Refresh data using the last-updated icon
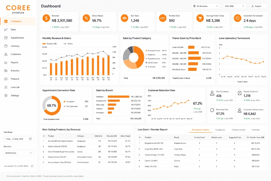This screenshot has height=181, width=271. pyautogui.click(x=32, y=166)
